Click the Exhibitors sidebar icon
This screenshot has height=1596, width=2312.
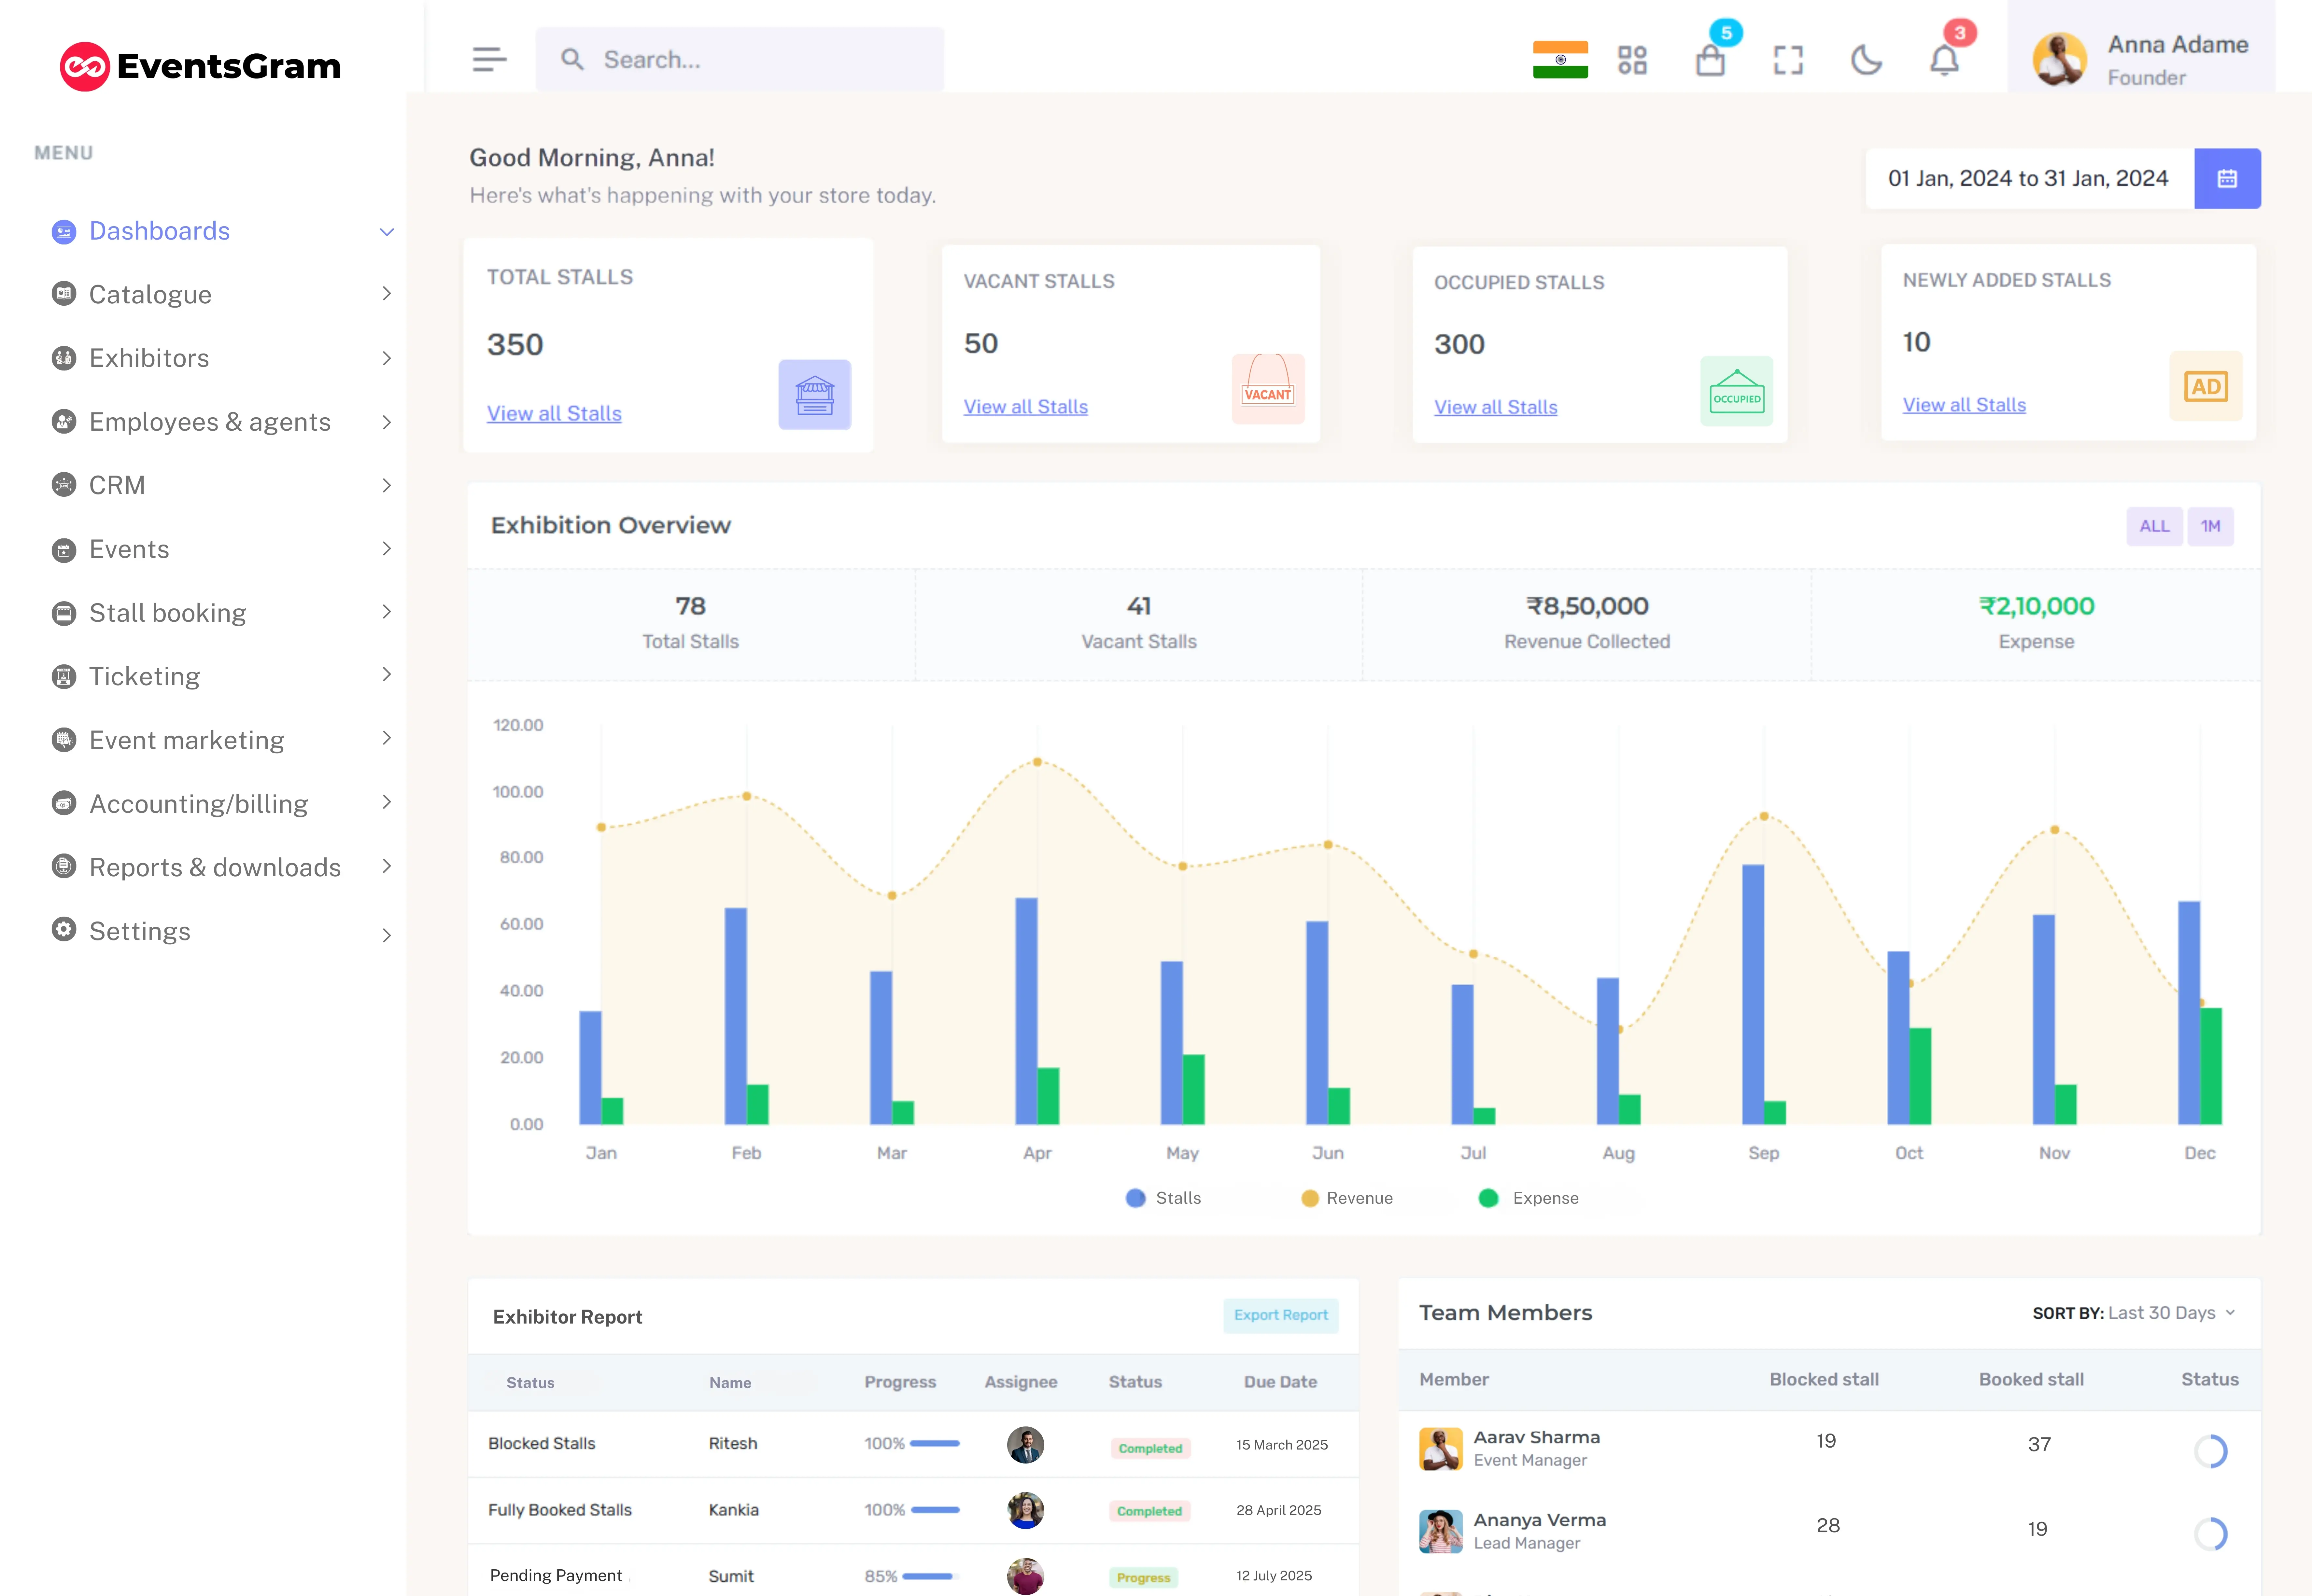point(64,358)
